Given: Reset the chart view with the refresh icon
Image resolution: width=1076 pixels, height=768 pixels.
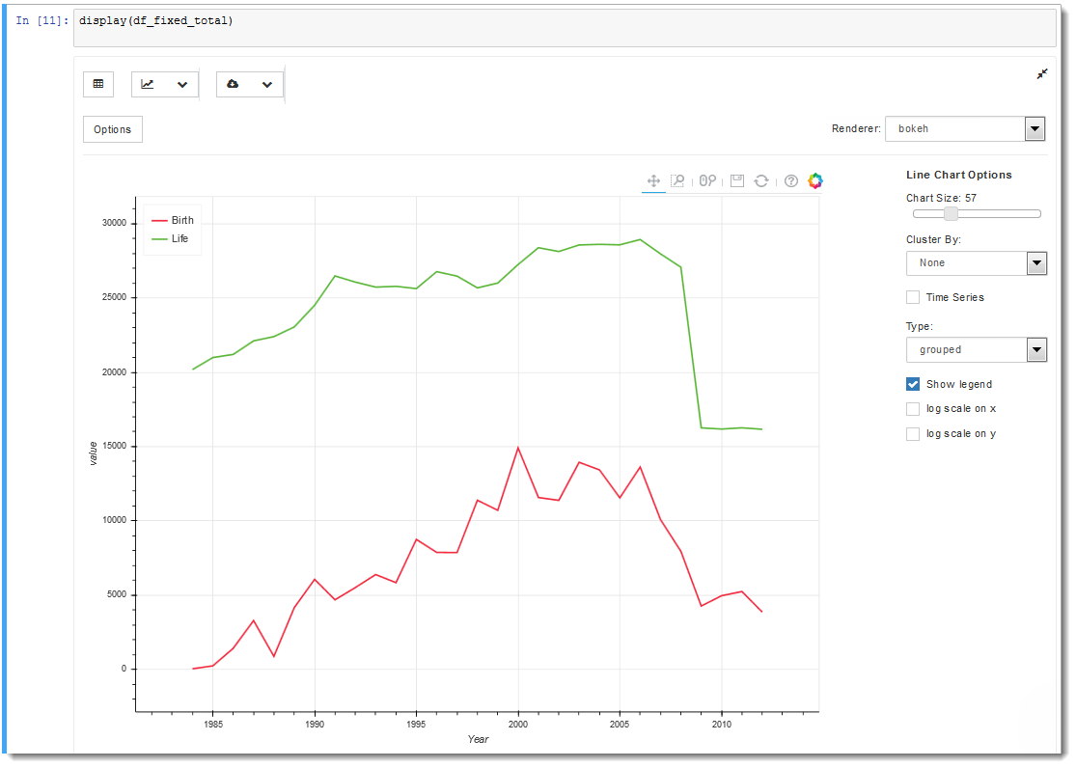Looking at the screenshot, I should pos(761,181).
